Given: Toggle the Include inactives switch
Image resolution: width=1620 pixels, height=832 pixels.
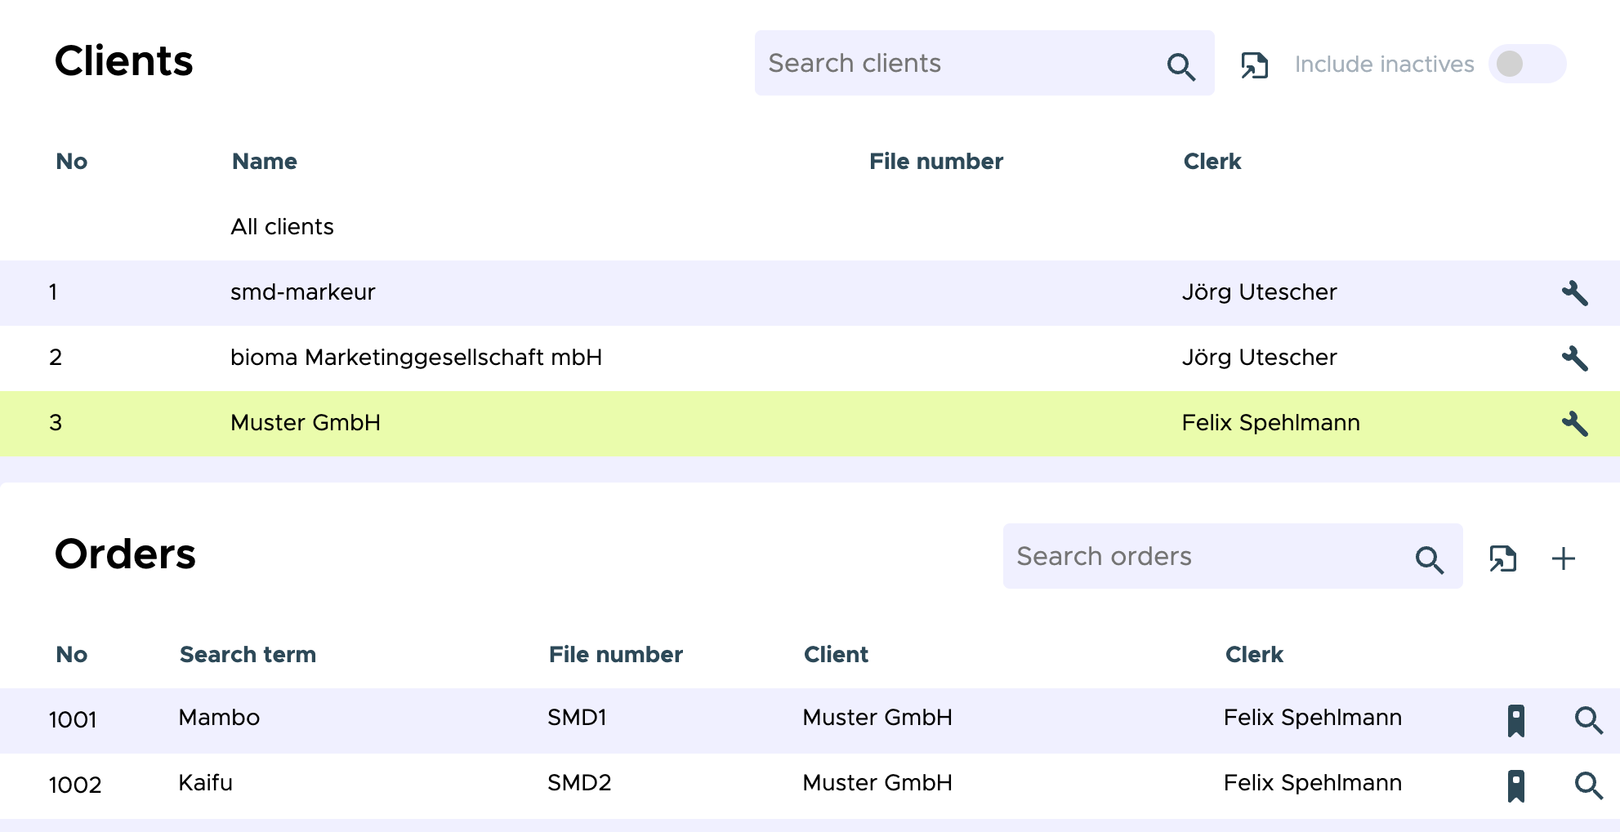Looking at the screenshot, I should click(1526, 64).
